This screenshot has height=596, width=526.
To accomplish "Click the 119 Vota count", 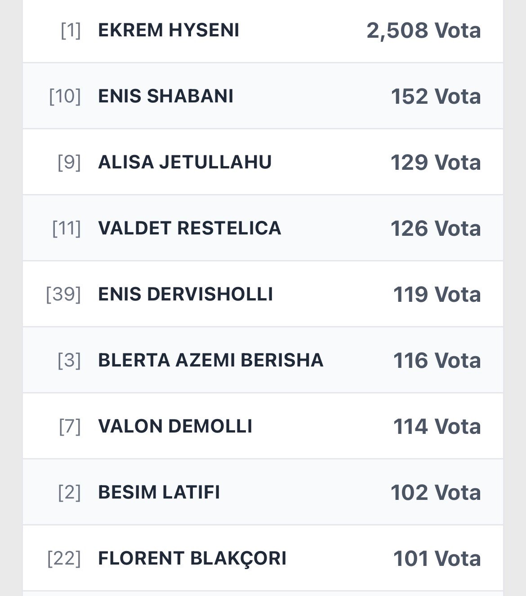I will pyautogui.click(x=437, y=295).
